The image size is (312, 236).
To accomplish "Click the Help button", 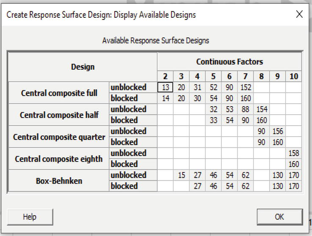I will point(30,217).
